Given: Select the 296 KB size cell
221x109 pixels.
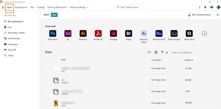Looking at the screenshot, I should (x=188, y=103).
